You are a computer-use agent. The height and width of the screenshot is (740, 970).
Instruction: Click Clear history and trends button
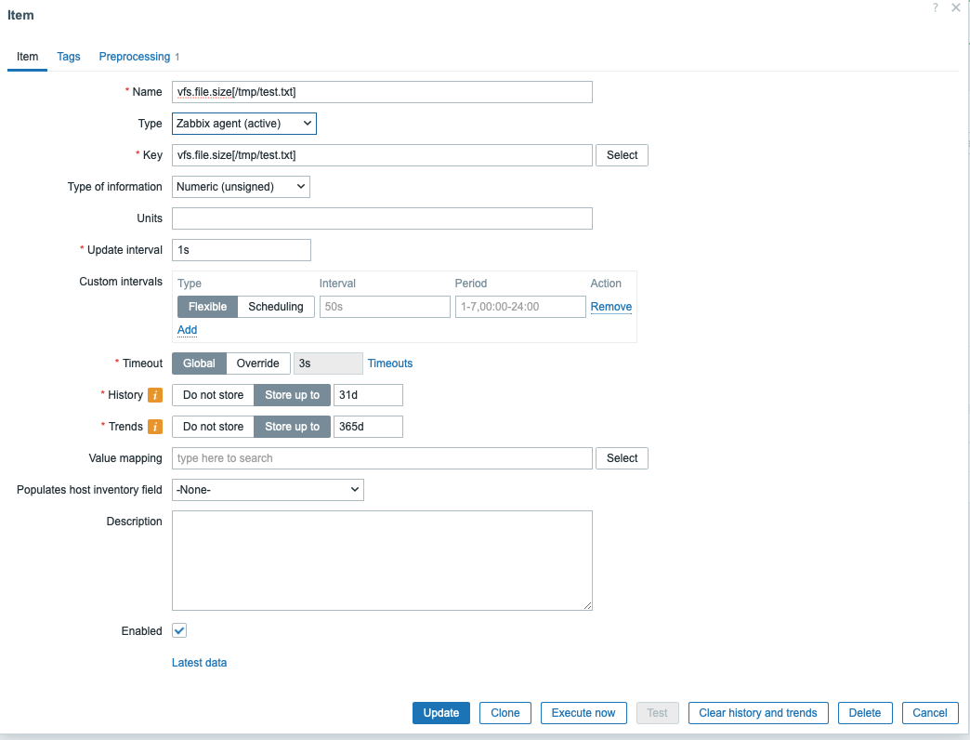[x=758, y=713]
